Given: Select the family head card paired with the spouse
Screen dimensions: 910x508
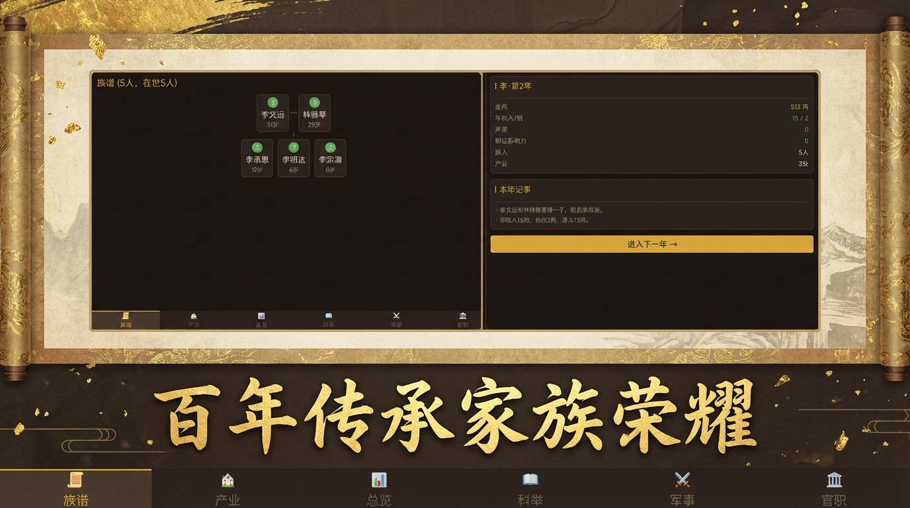Looking at the screenshot, I should coord(272,113).
